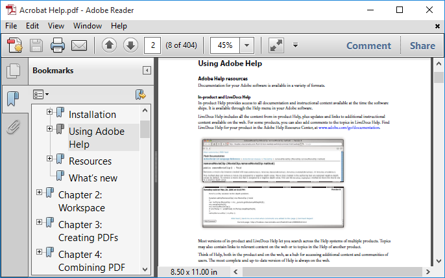Open the Comment pane

368,45
